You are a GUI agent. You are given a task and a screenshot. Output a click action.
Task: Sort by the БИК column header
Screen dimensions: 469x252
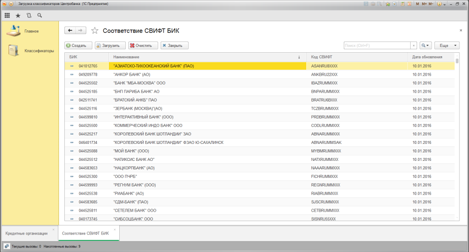coord(87,57)
